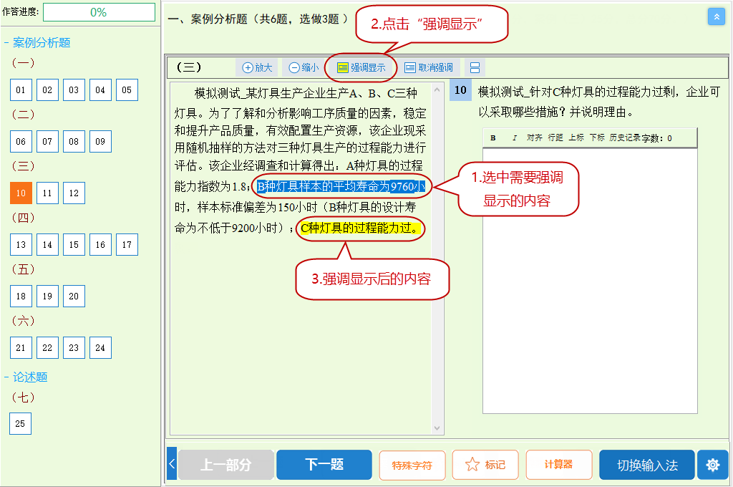
Task: Toggle bold in answer editor
Action: click(x=492, y=138)
